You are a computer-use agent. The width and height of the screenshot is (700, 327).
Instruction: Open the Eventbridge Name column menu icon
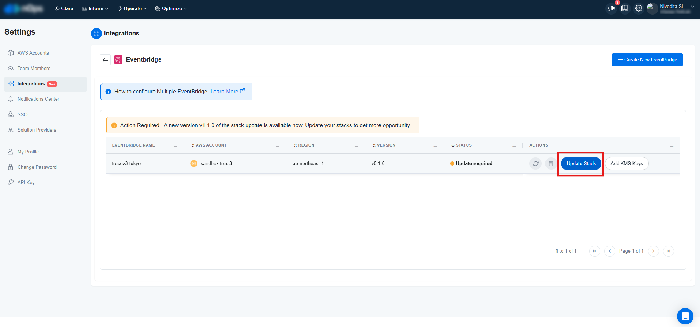tap(175, 145)
